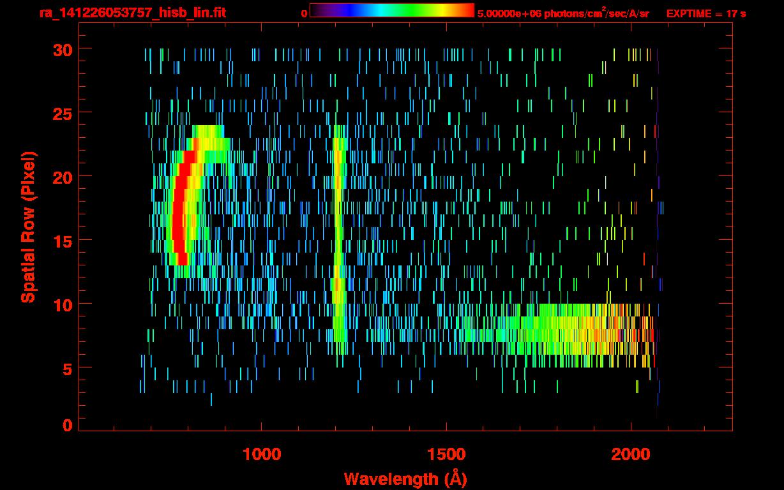784x490 pixels.
Task: Click the rainbow color scale bar
Action: click(x=392, y=11)
